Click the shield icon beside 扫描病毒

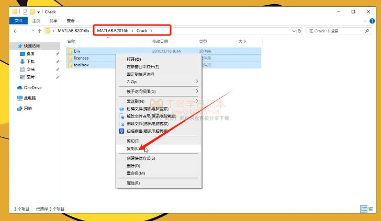[x=121, y=131]
